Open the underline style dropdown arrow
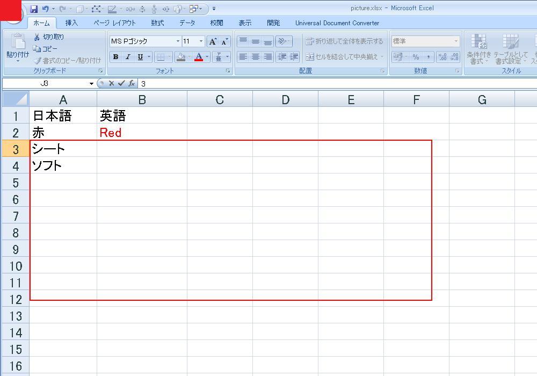 click(149, 57)
